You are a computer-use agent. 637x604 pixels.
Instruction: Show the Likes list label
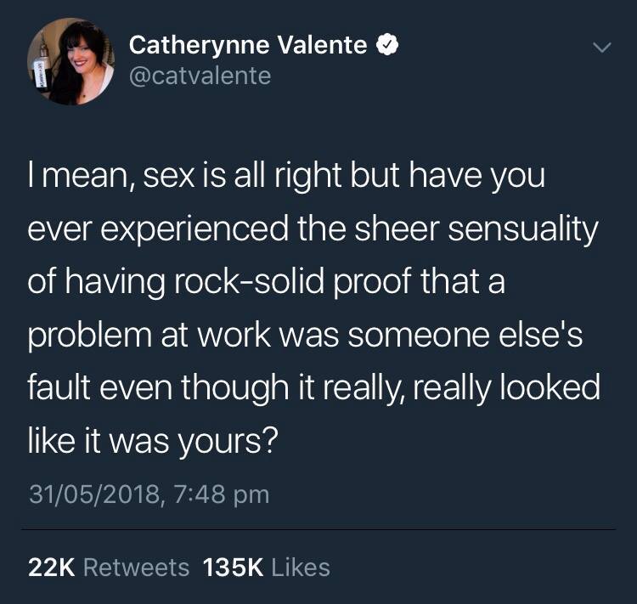300,567
